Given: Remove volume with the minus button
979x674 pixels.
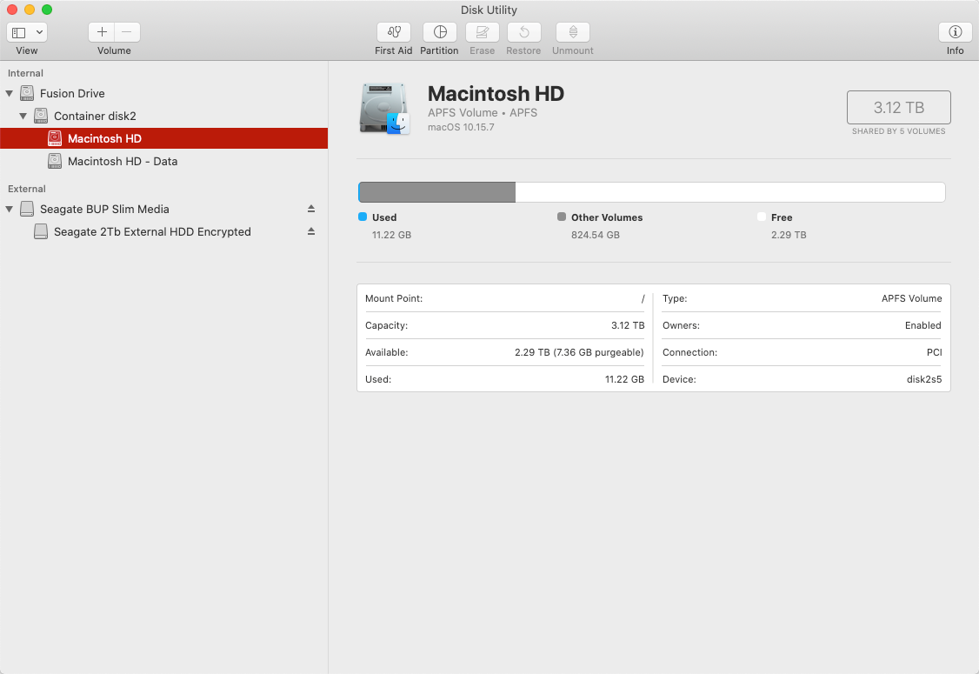Looking at the screenshot, I should pos(127,32).
